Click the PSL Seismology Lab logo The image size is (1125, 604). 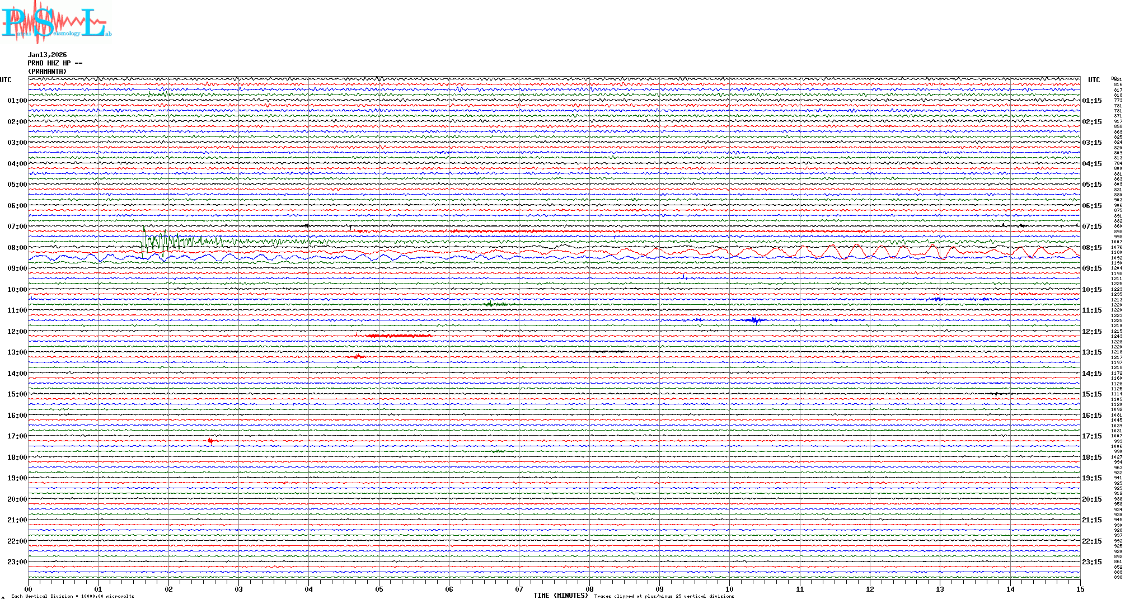click(56, 22)
